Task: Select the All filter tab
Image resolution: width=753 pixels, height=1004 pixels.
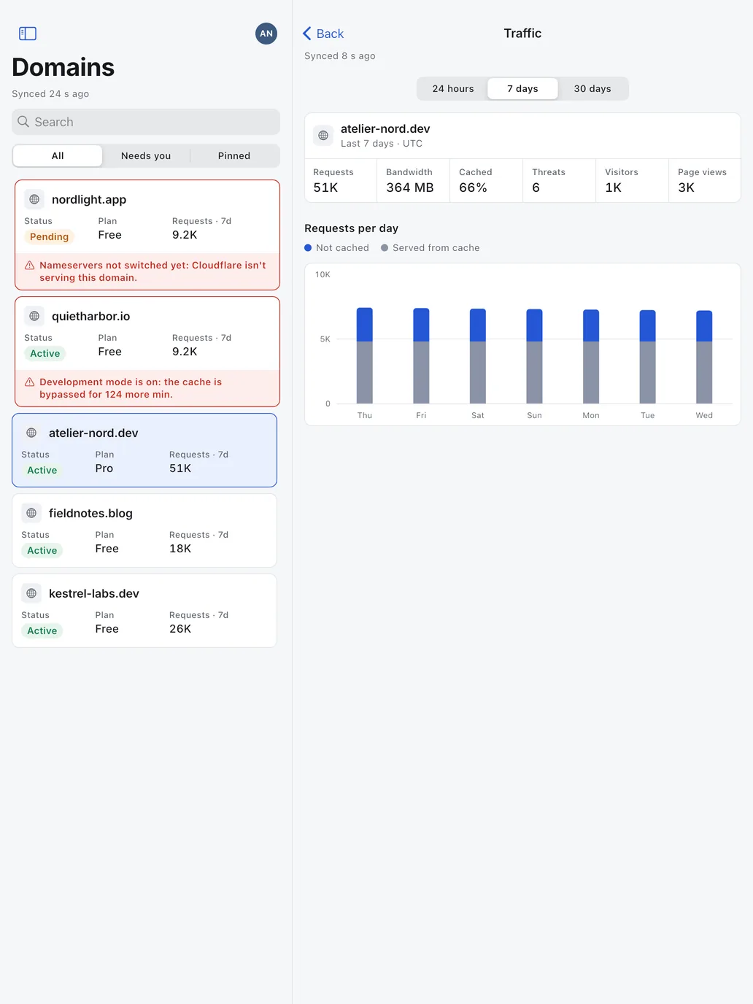Action: point(58,155)
